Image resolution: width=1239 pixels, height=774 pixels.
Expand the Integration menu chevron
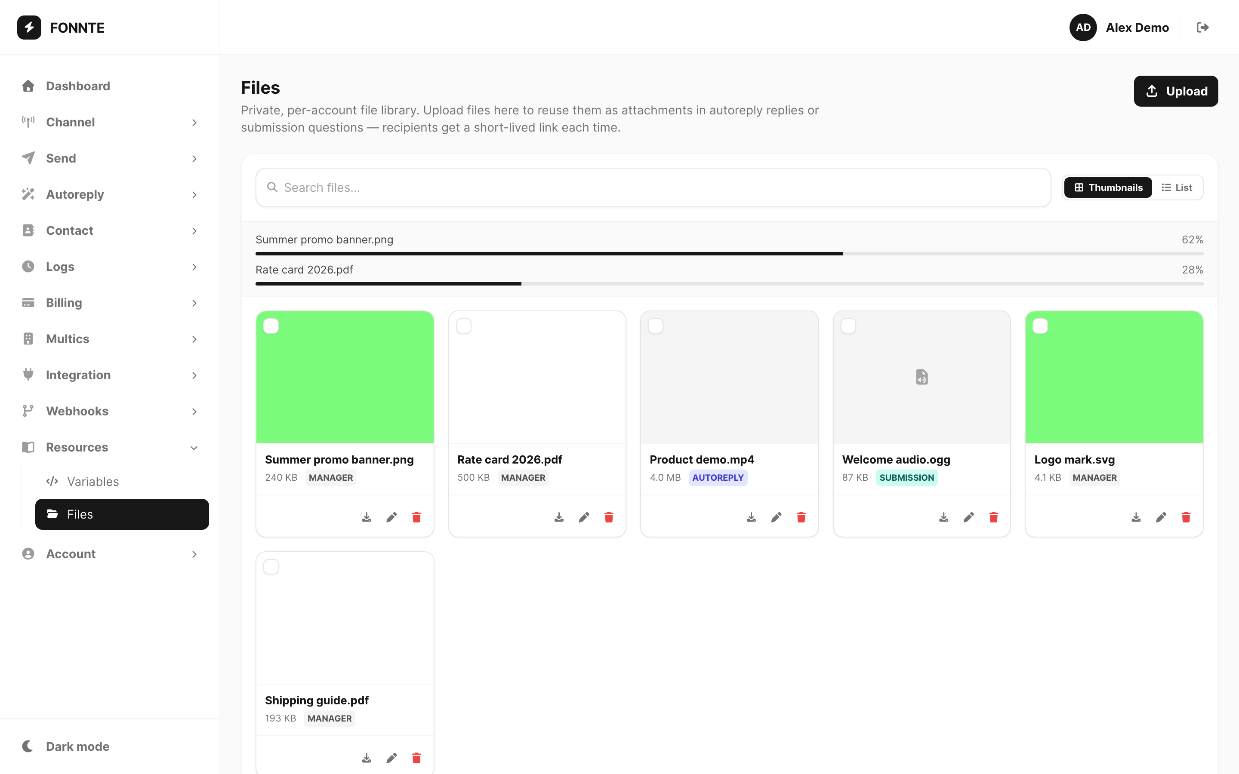coord(194,375)
